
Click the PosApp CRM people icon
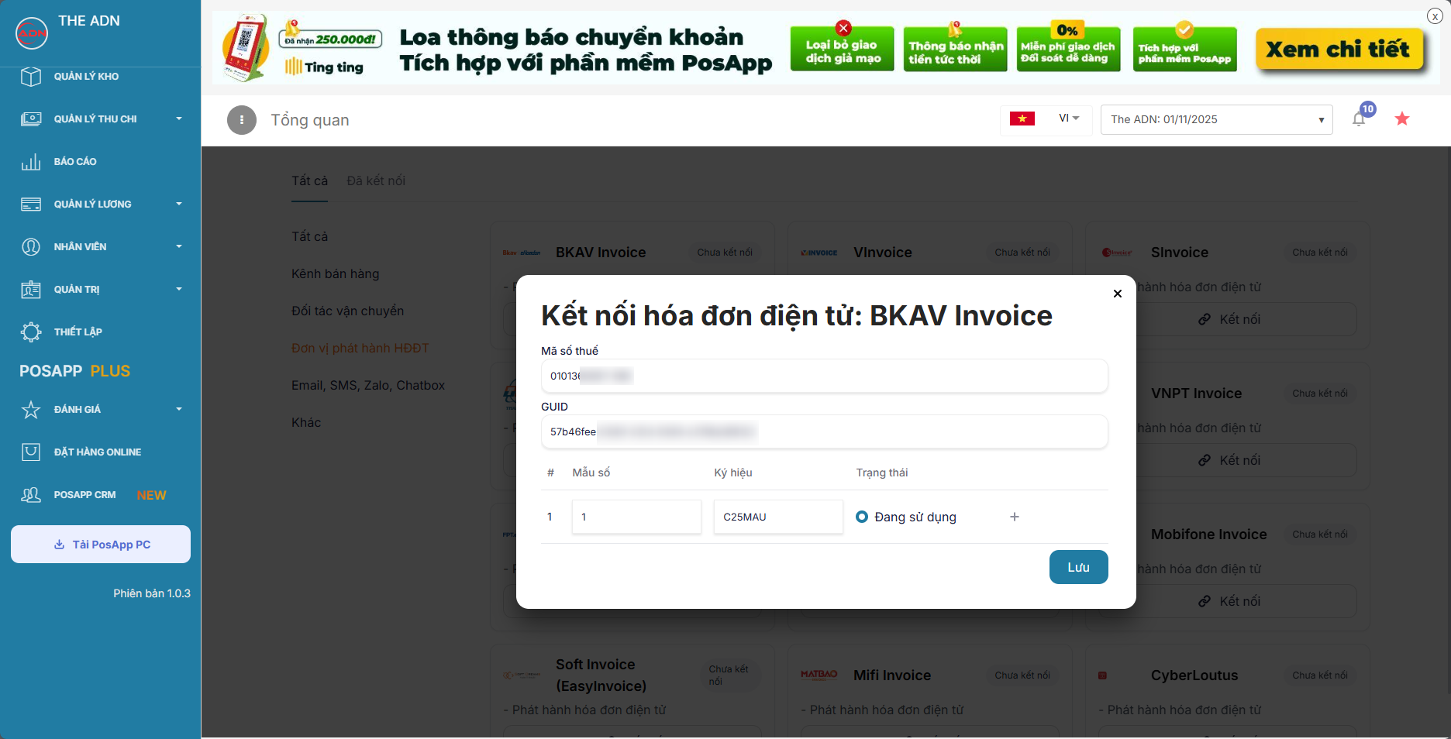pyautogui.click(x=31, y=495)
